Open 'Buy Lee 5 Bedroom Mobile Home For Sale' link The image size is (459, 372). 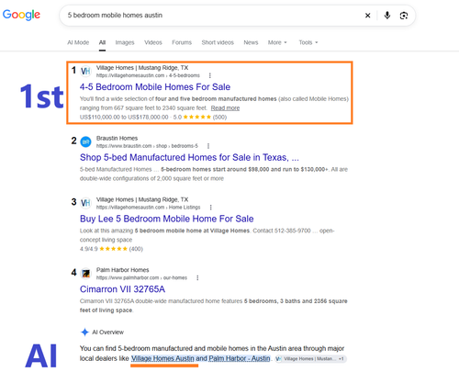coord(167,219)
